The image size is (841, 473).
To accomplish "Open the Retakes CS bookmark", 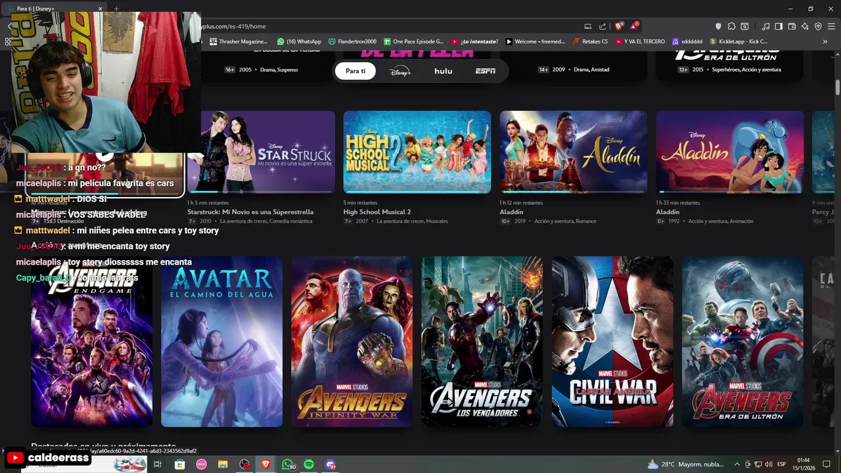I will 590,41.
